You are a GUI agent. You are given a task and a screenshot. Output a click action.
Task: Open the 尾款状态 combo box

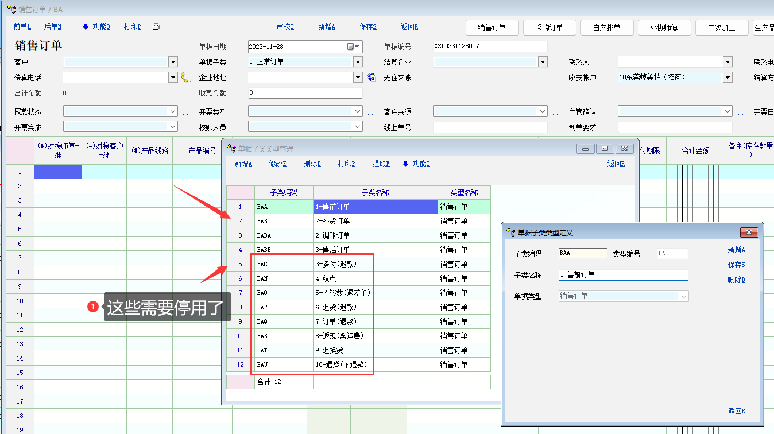(x=172, y=111)
